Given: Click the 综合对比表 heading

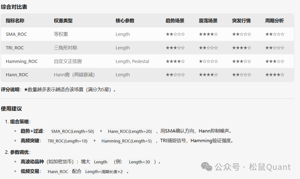Looking at the screenshot, I should 14,7.
